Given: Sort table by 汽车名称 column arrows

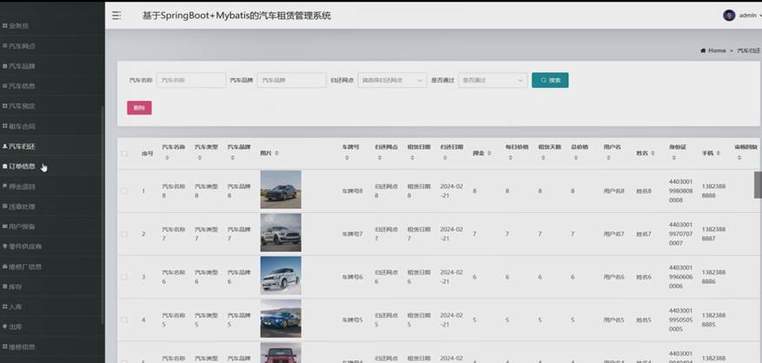Looking at the screenshot, I should click(x=167, y=158).
